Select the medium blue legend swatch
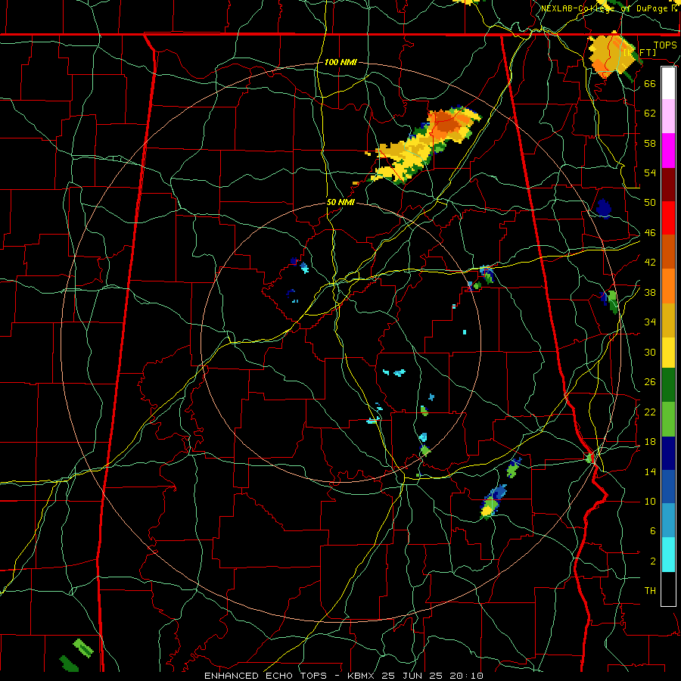Viewport: 681px width, 681px height. [x=668, y=487]
